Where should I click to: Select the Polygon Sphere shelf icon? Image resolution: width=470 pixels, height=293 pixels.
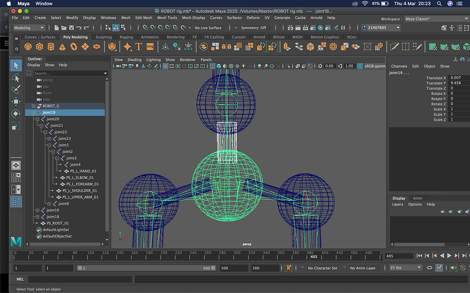coord(28,47)
